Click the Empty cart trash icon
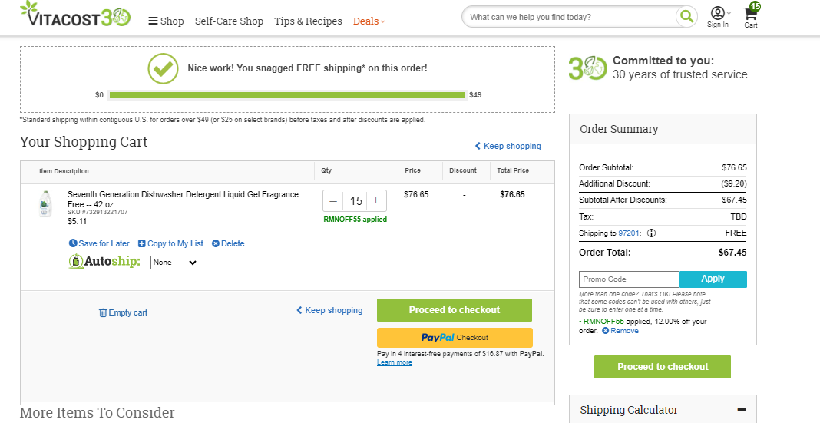This screenshot has width=820, height=423. point(103,312)
